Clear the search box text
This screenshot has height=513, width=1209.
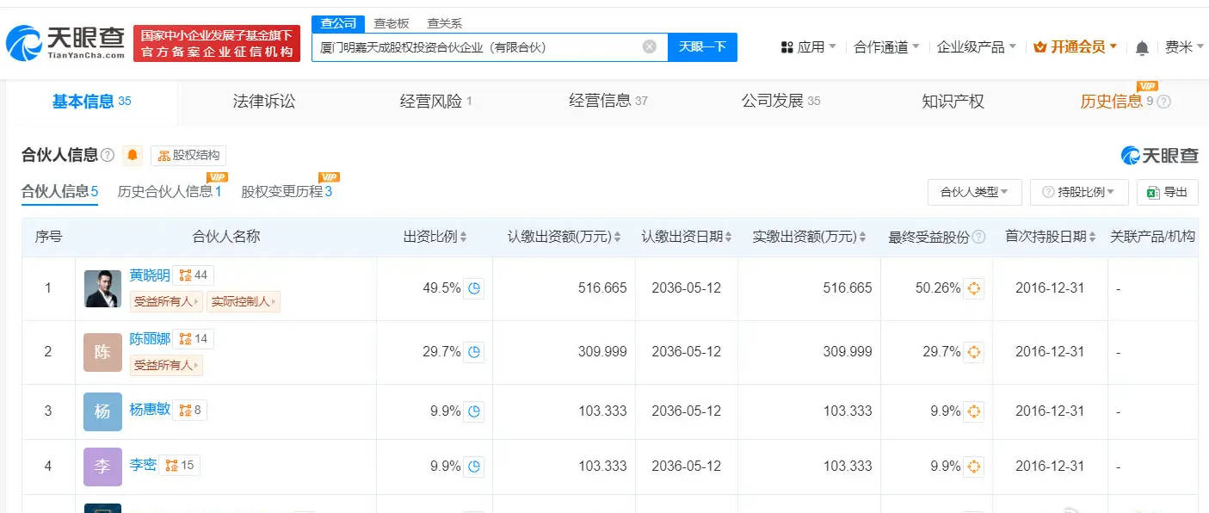(x=650, y=46)
